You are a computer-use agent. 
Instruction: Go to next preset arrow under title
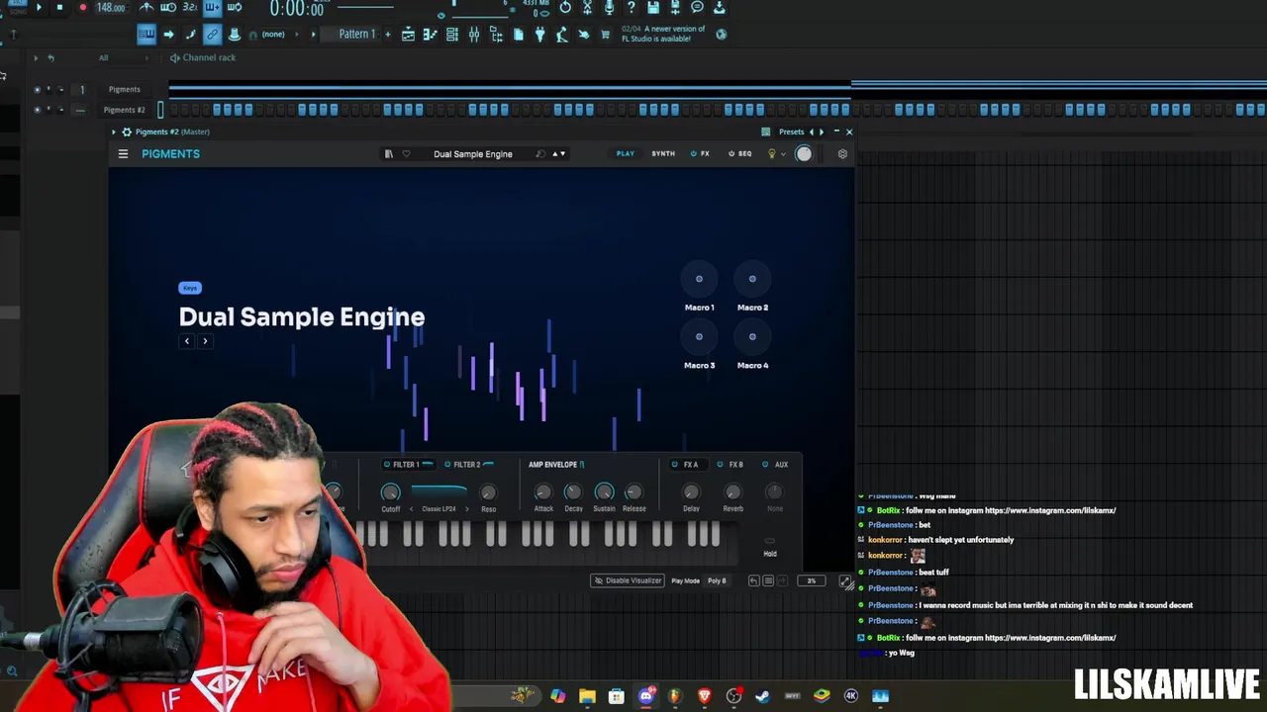[x=205, y=341]
